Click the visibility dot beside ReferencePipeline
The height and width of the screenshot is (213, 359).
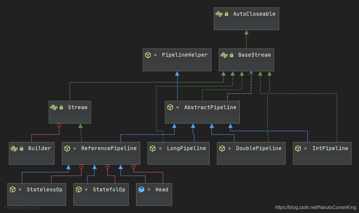(75, 148)
